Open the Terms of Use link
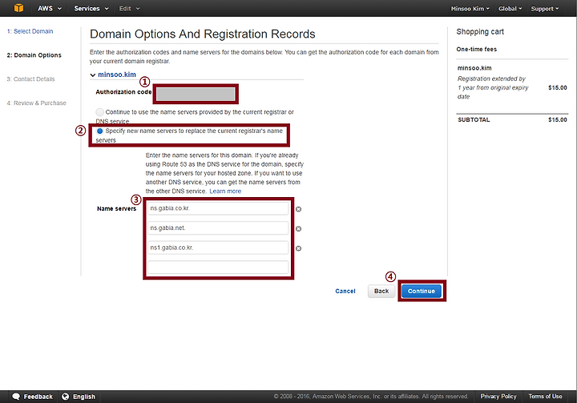The width and height of the screenshot is (577, 403). coord(545,397)
